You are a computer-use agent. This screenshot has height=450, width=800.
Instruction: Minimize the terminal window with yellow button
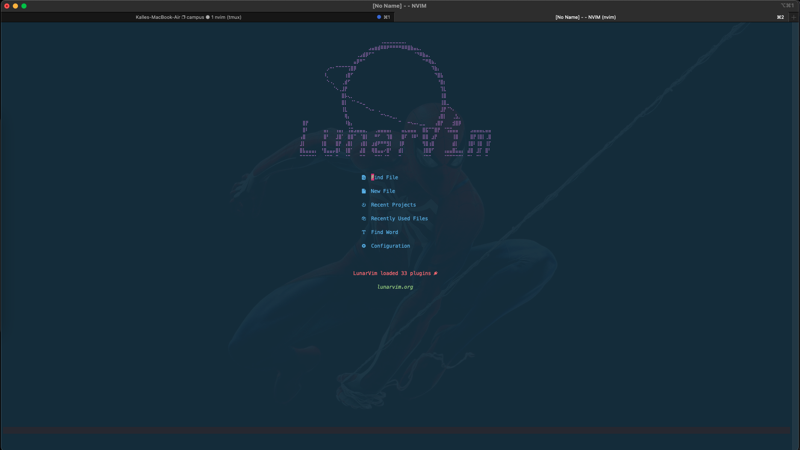(15, 6)
